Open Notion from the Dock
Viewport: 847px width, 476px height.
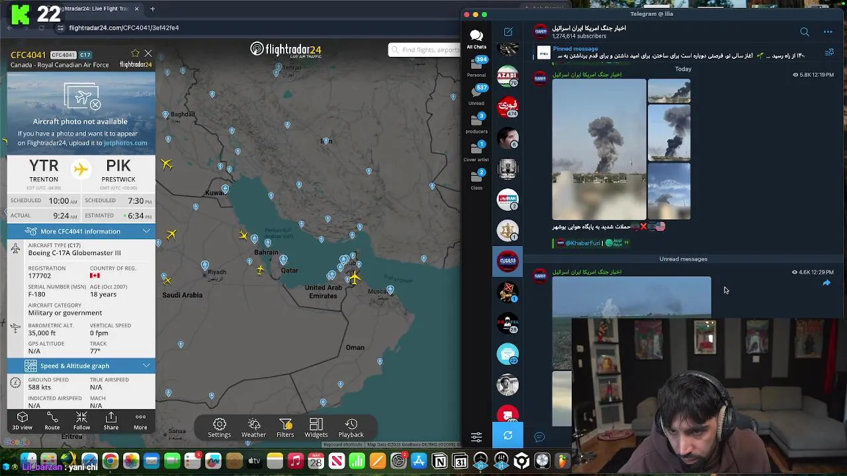[439, 461]
